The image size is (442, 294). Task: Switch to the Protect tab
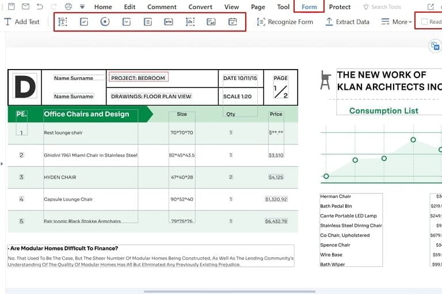point(340,7)
